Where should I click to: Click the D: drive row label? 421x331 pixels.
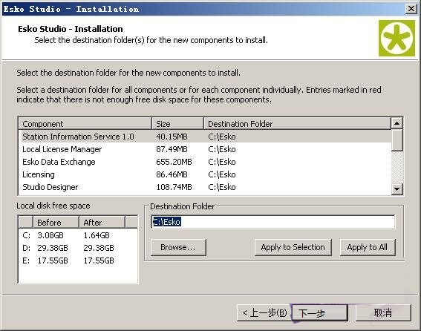pyautogui.click(x=26, y=248)
